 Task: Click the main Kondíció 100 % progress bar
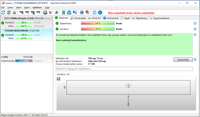pos(98,29)
